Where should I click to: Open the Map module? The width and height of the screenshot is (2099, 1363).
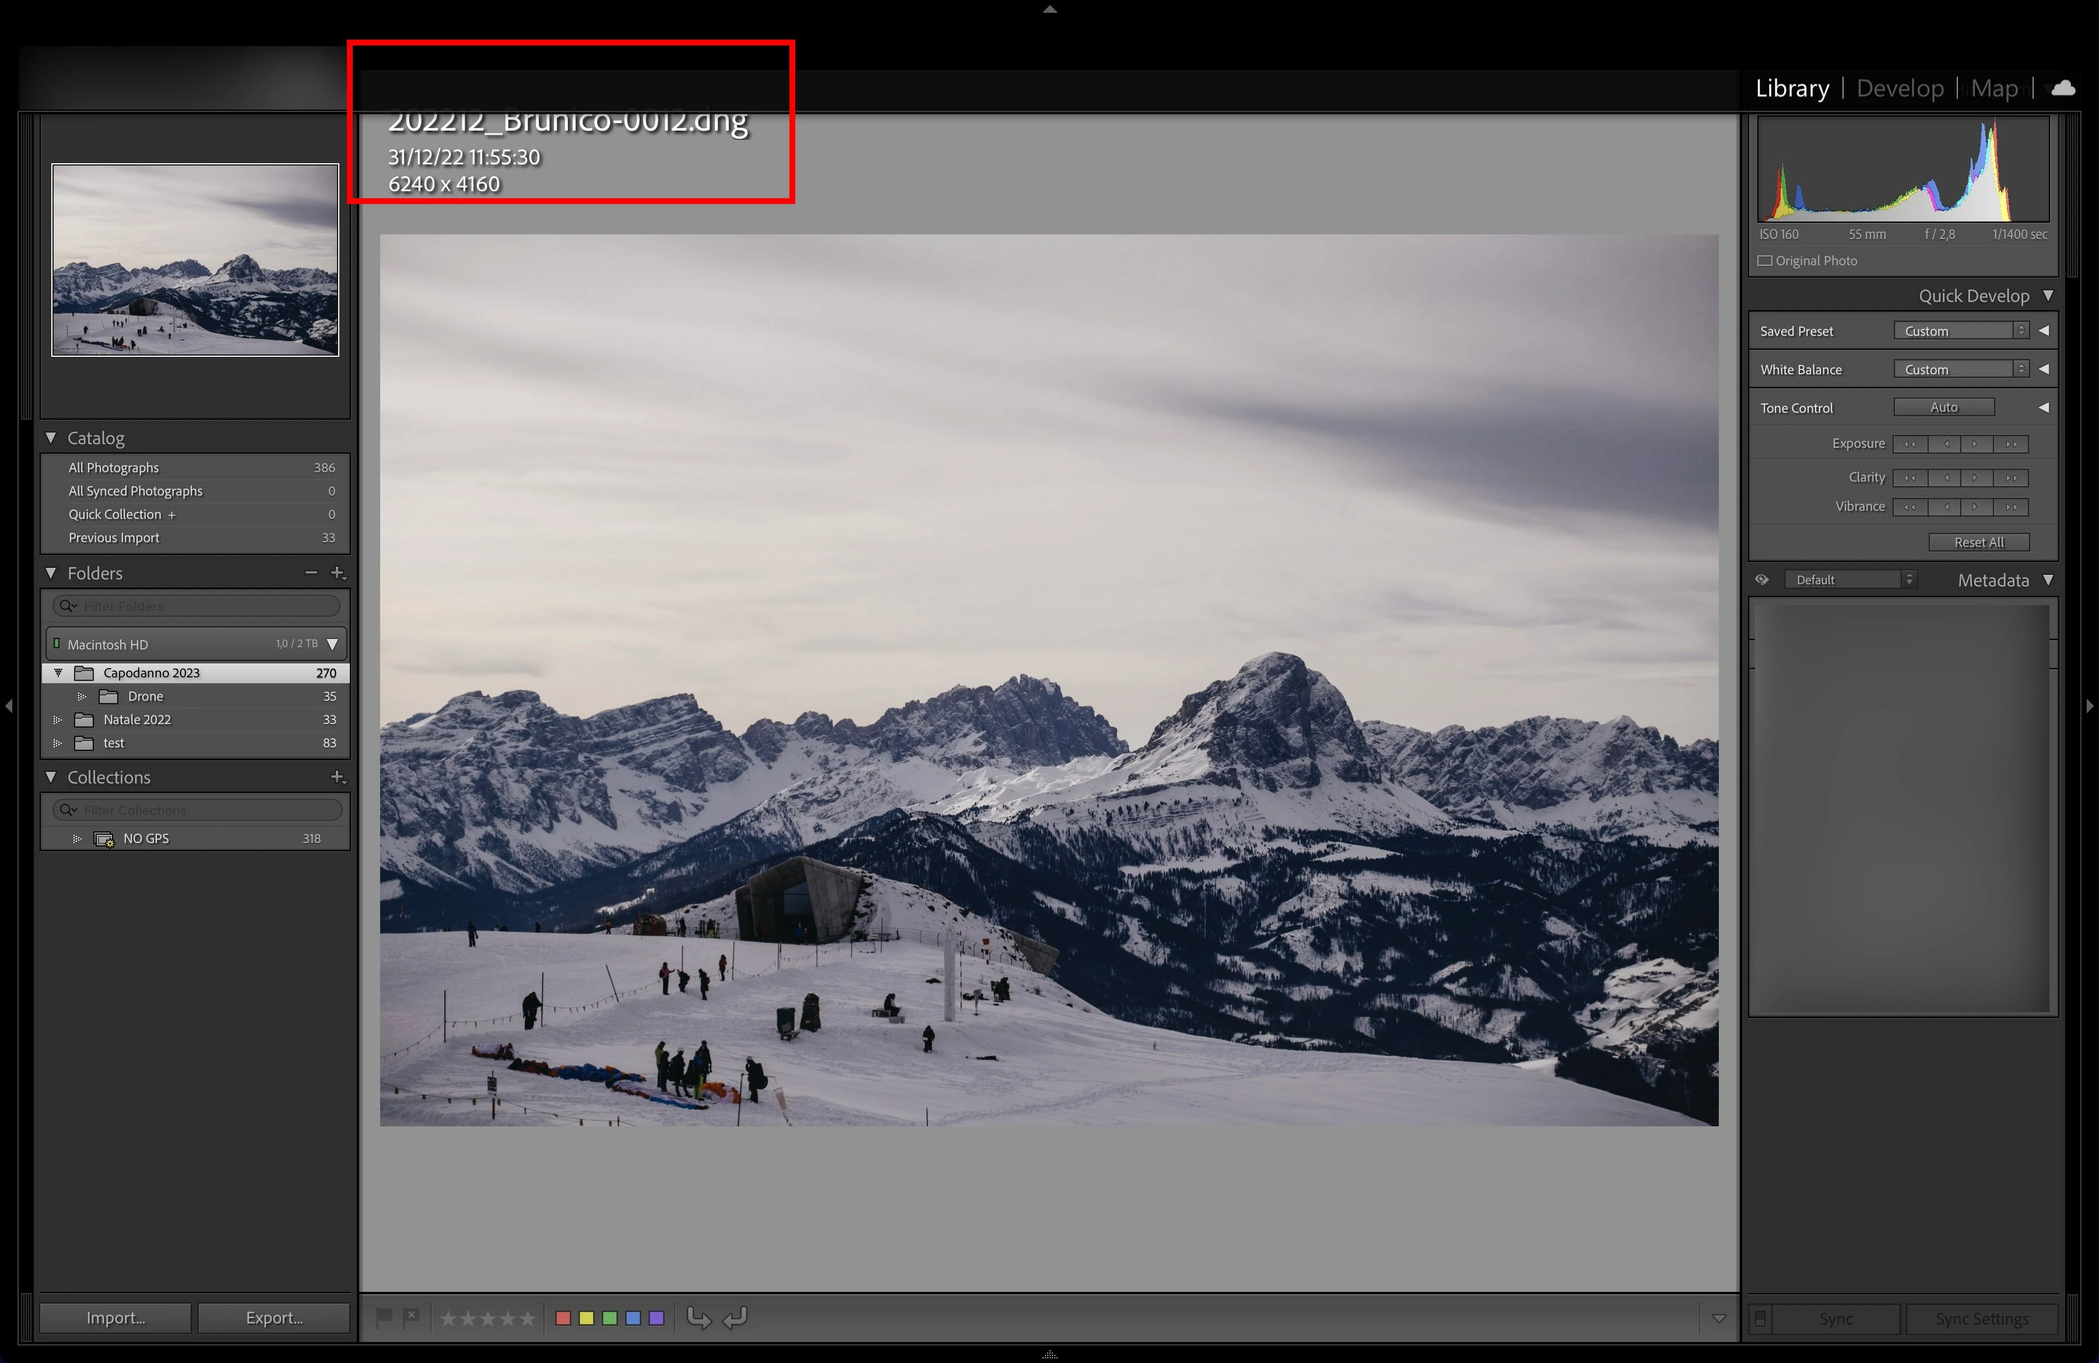(x=1993, y=88)
